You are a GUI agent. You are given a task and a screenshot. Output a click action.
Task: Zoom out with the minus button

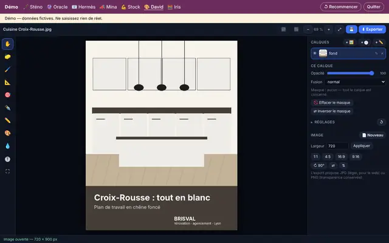tap(308, 30)
